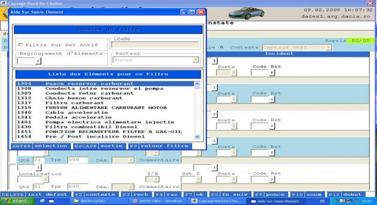
Task: Switch to Captage Bord De Chaine taskbar item
Action: point(215,201)
